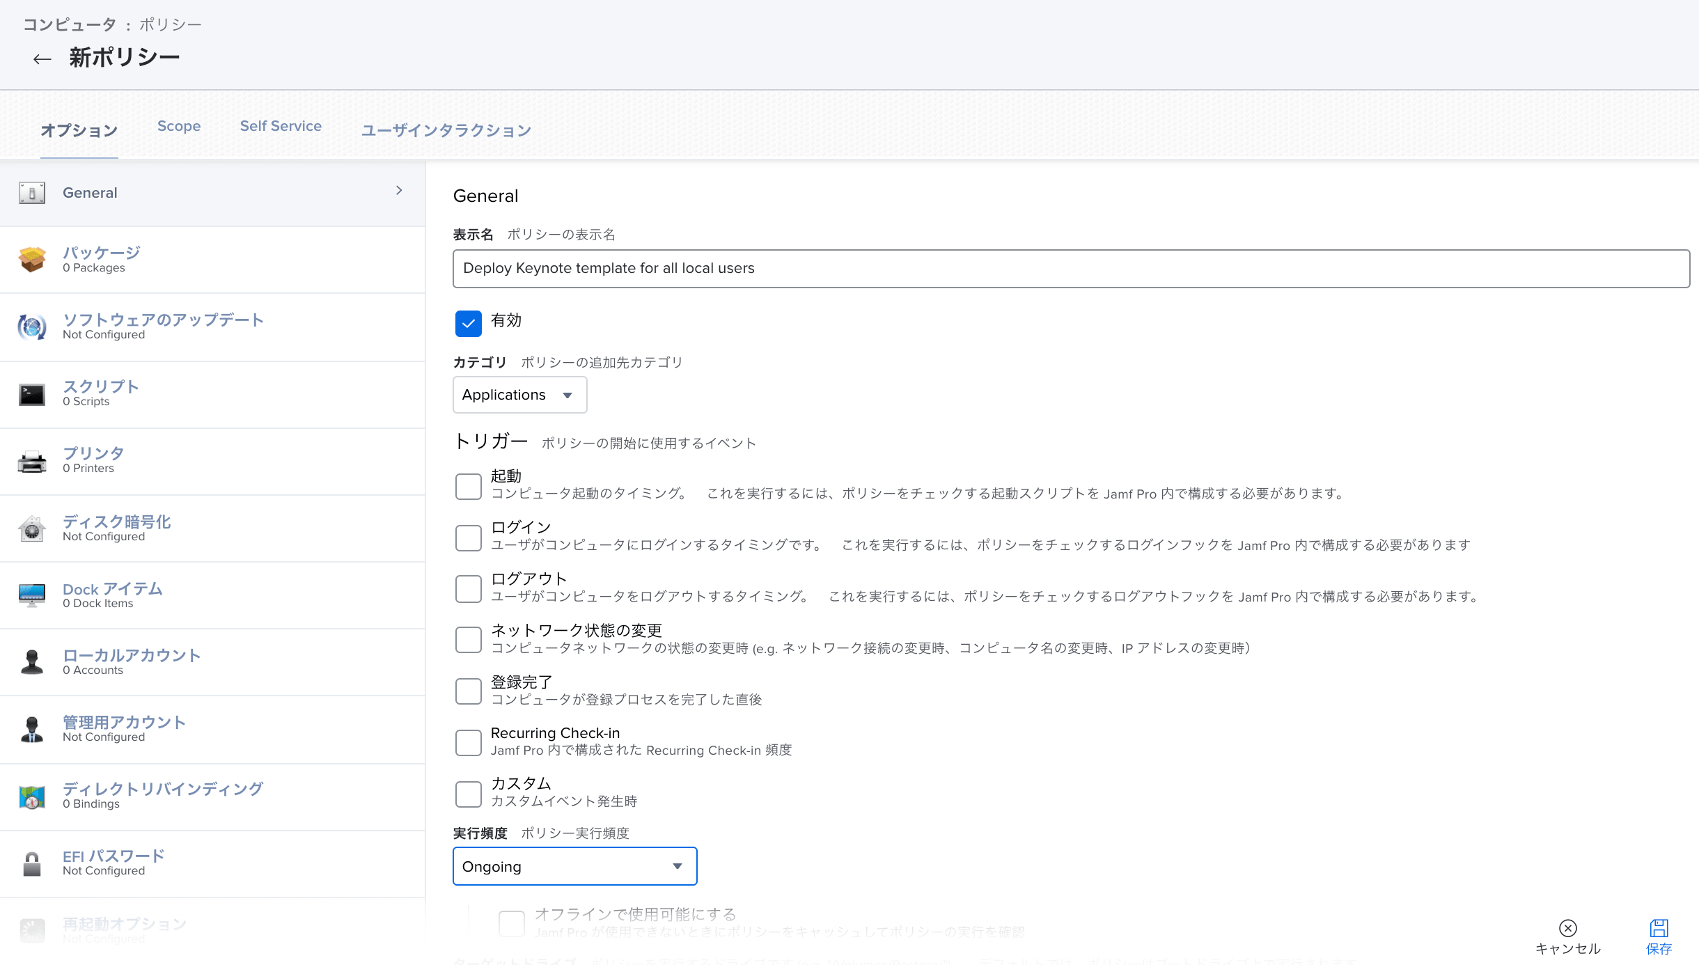Viewport: 1699px width, 965px height.
Task: Click the Dock アイテム monitor icon
Action: (x=32, y=595)
